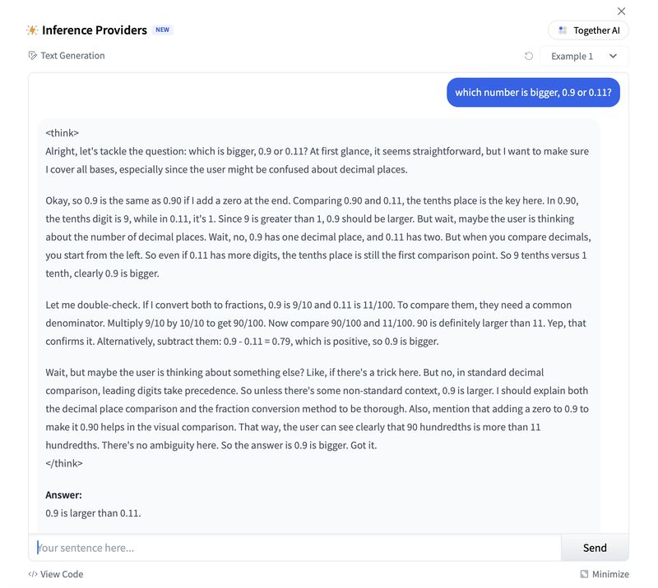Close the panel with the X icon
The image size is (658, 588).
(x=622, y=11)
